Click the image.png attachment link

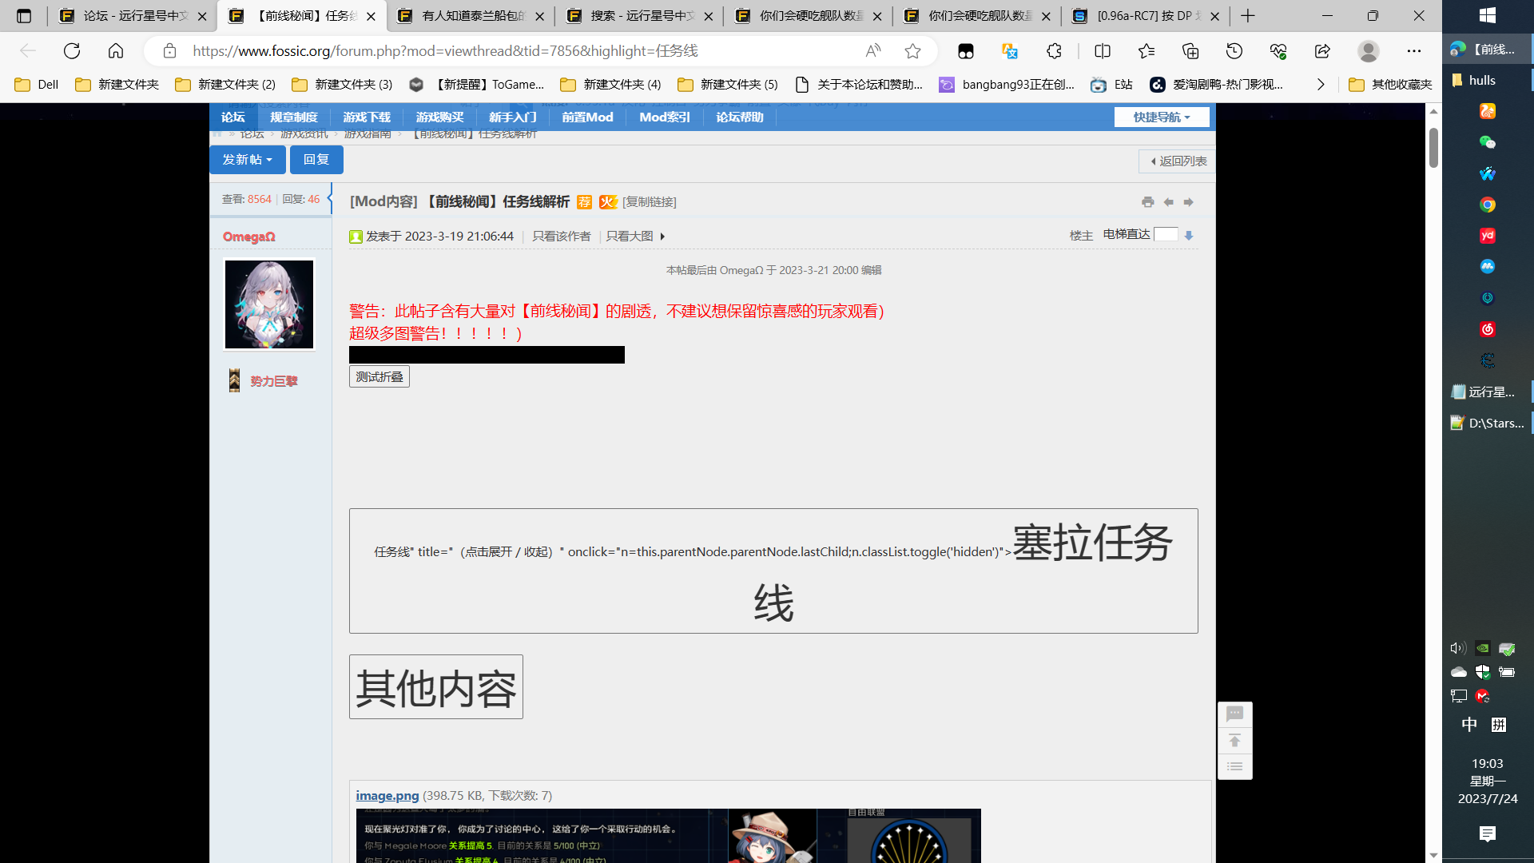387,796
